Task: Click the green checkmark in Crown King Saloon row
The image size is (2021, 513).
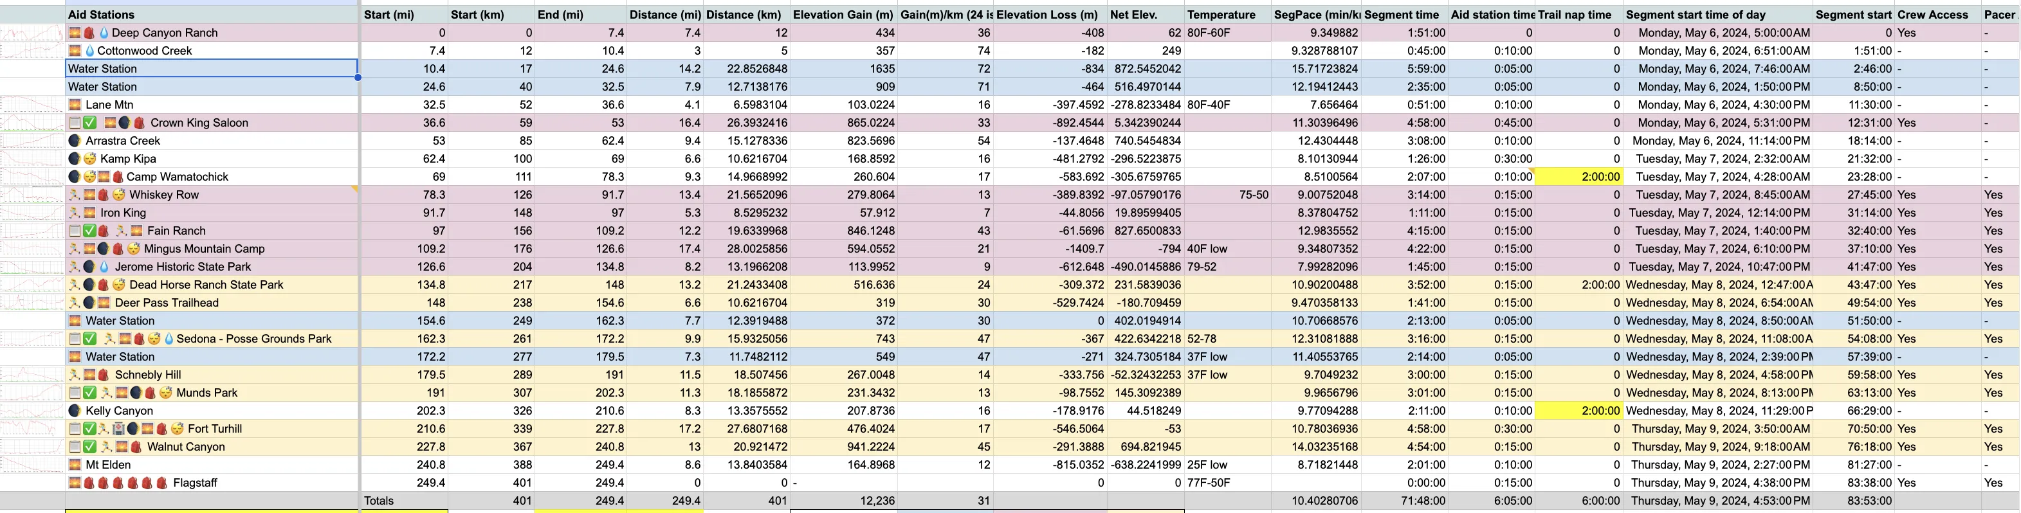Action: pyautogui.click(x=89, y=123)
